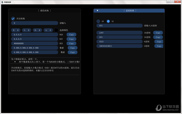Image resolution: width=182 pixels, height=114 pixels.
Task: Close the application window
Action: [177, 2]
